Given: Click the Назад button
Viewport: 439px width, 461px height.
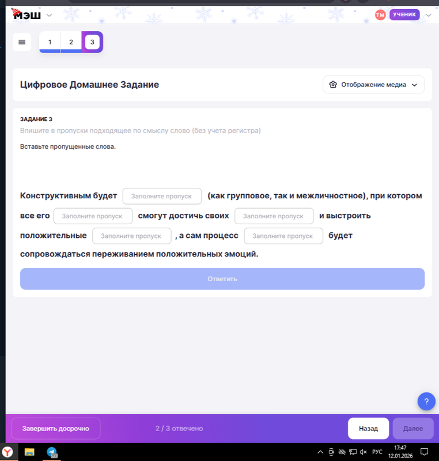Looking at the screenshot, I should [368, 428].
